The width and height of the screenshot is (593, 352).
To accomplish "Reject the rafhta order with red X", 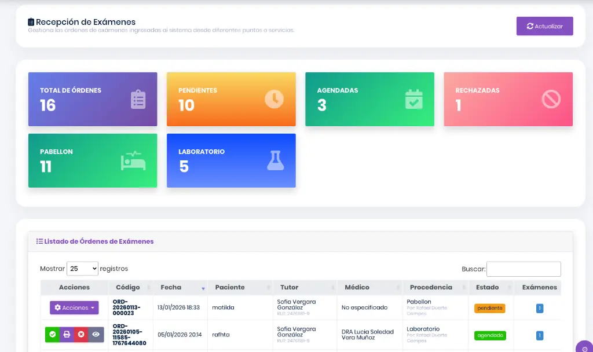I will (82, 335).
